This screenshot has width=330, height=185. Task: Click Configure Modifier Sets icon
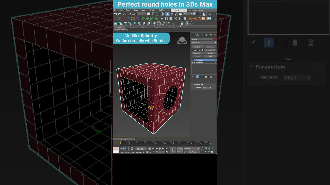point(211,77)
